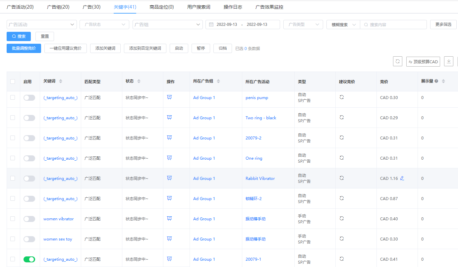Enable the toggle for women sex toy
Screen dimensions: 458x267
(29, 239)
